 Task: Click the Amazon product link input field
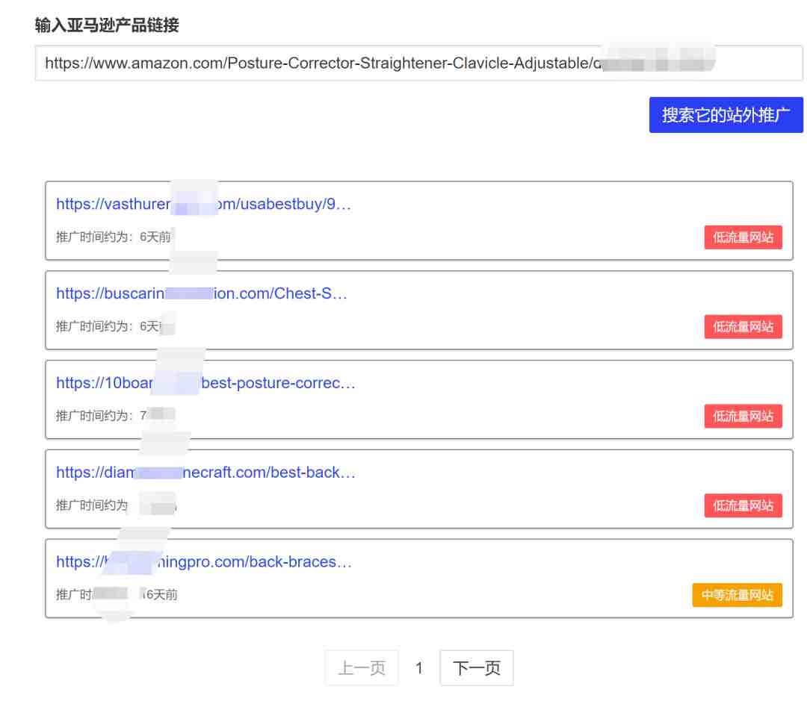418,63
